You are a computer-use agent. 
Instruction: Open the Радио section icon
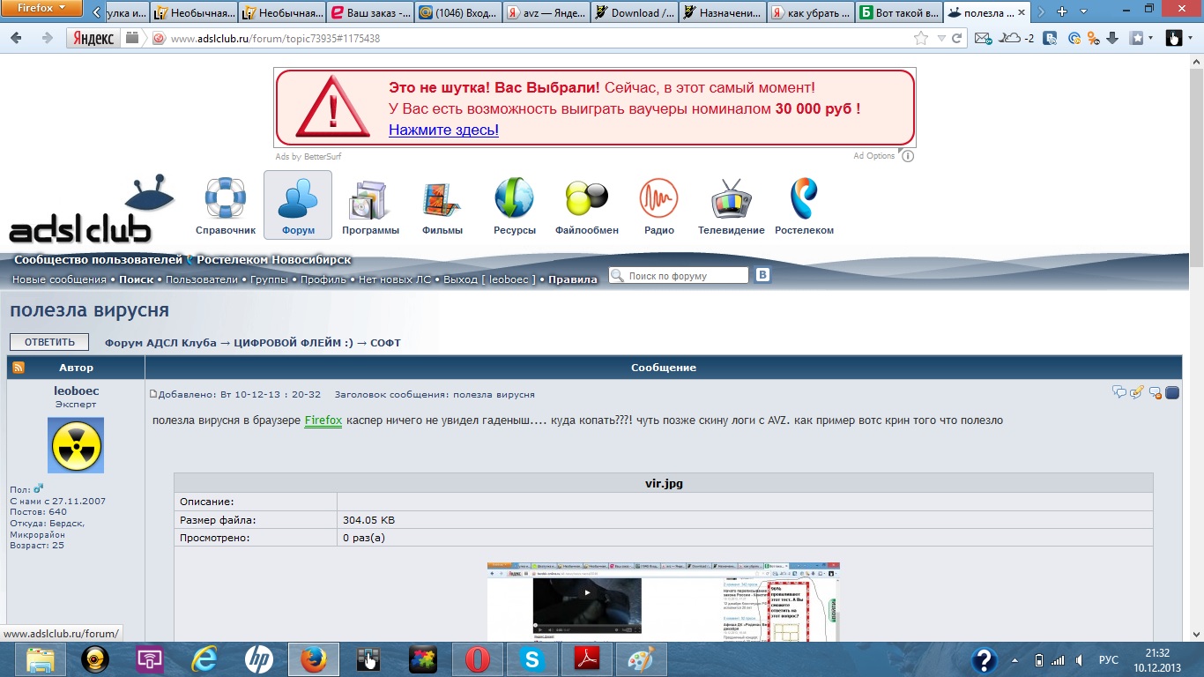(658, 199)
